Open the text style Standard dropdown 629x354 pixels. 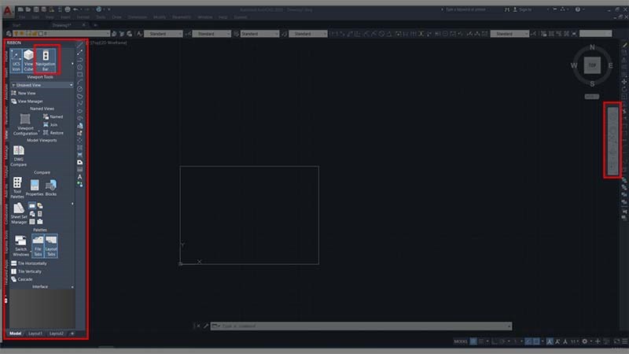click(164, 34)
